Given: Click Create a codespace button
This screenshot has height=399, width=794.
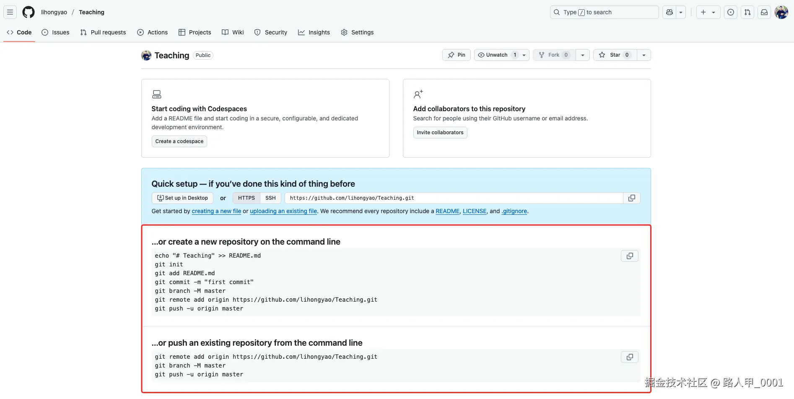Looking at the screenshot, I should [x=179, y=141].
